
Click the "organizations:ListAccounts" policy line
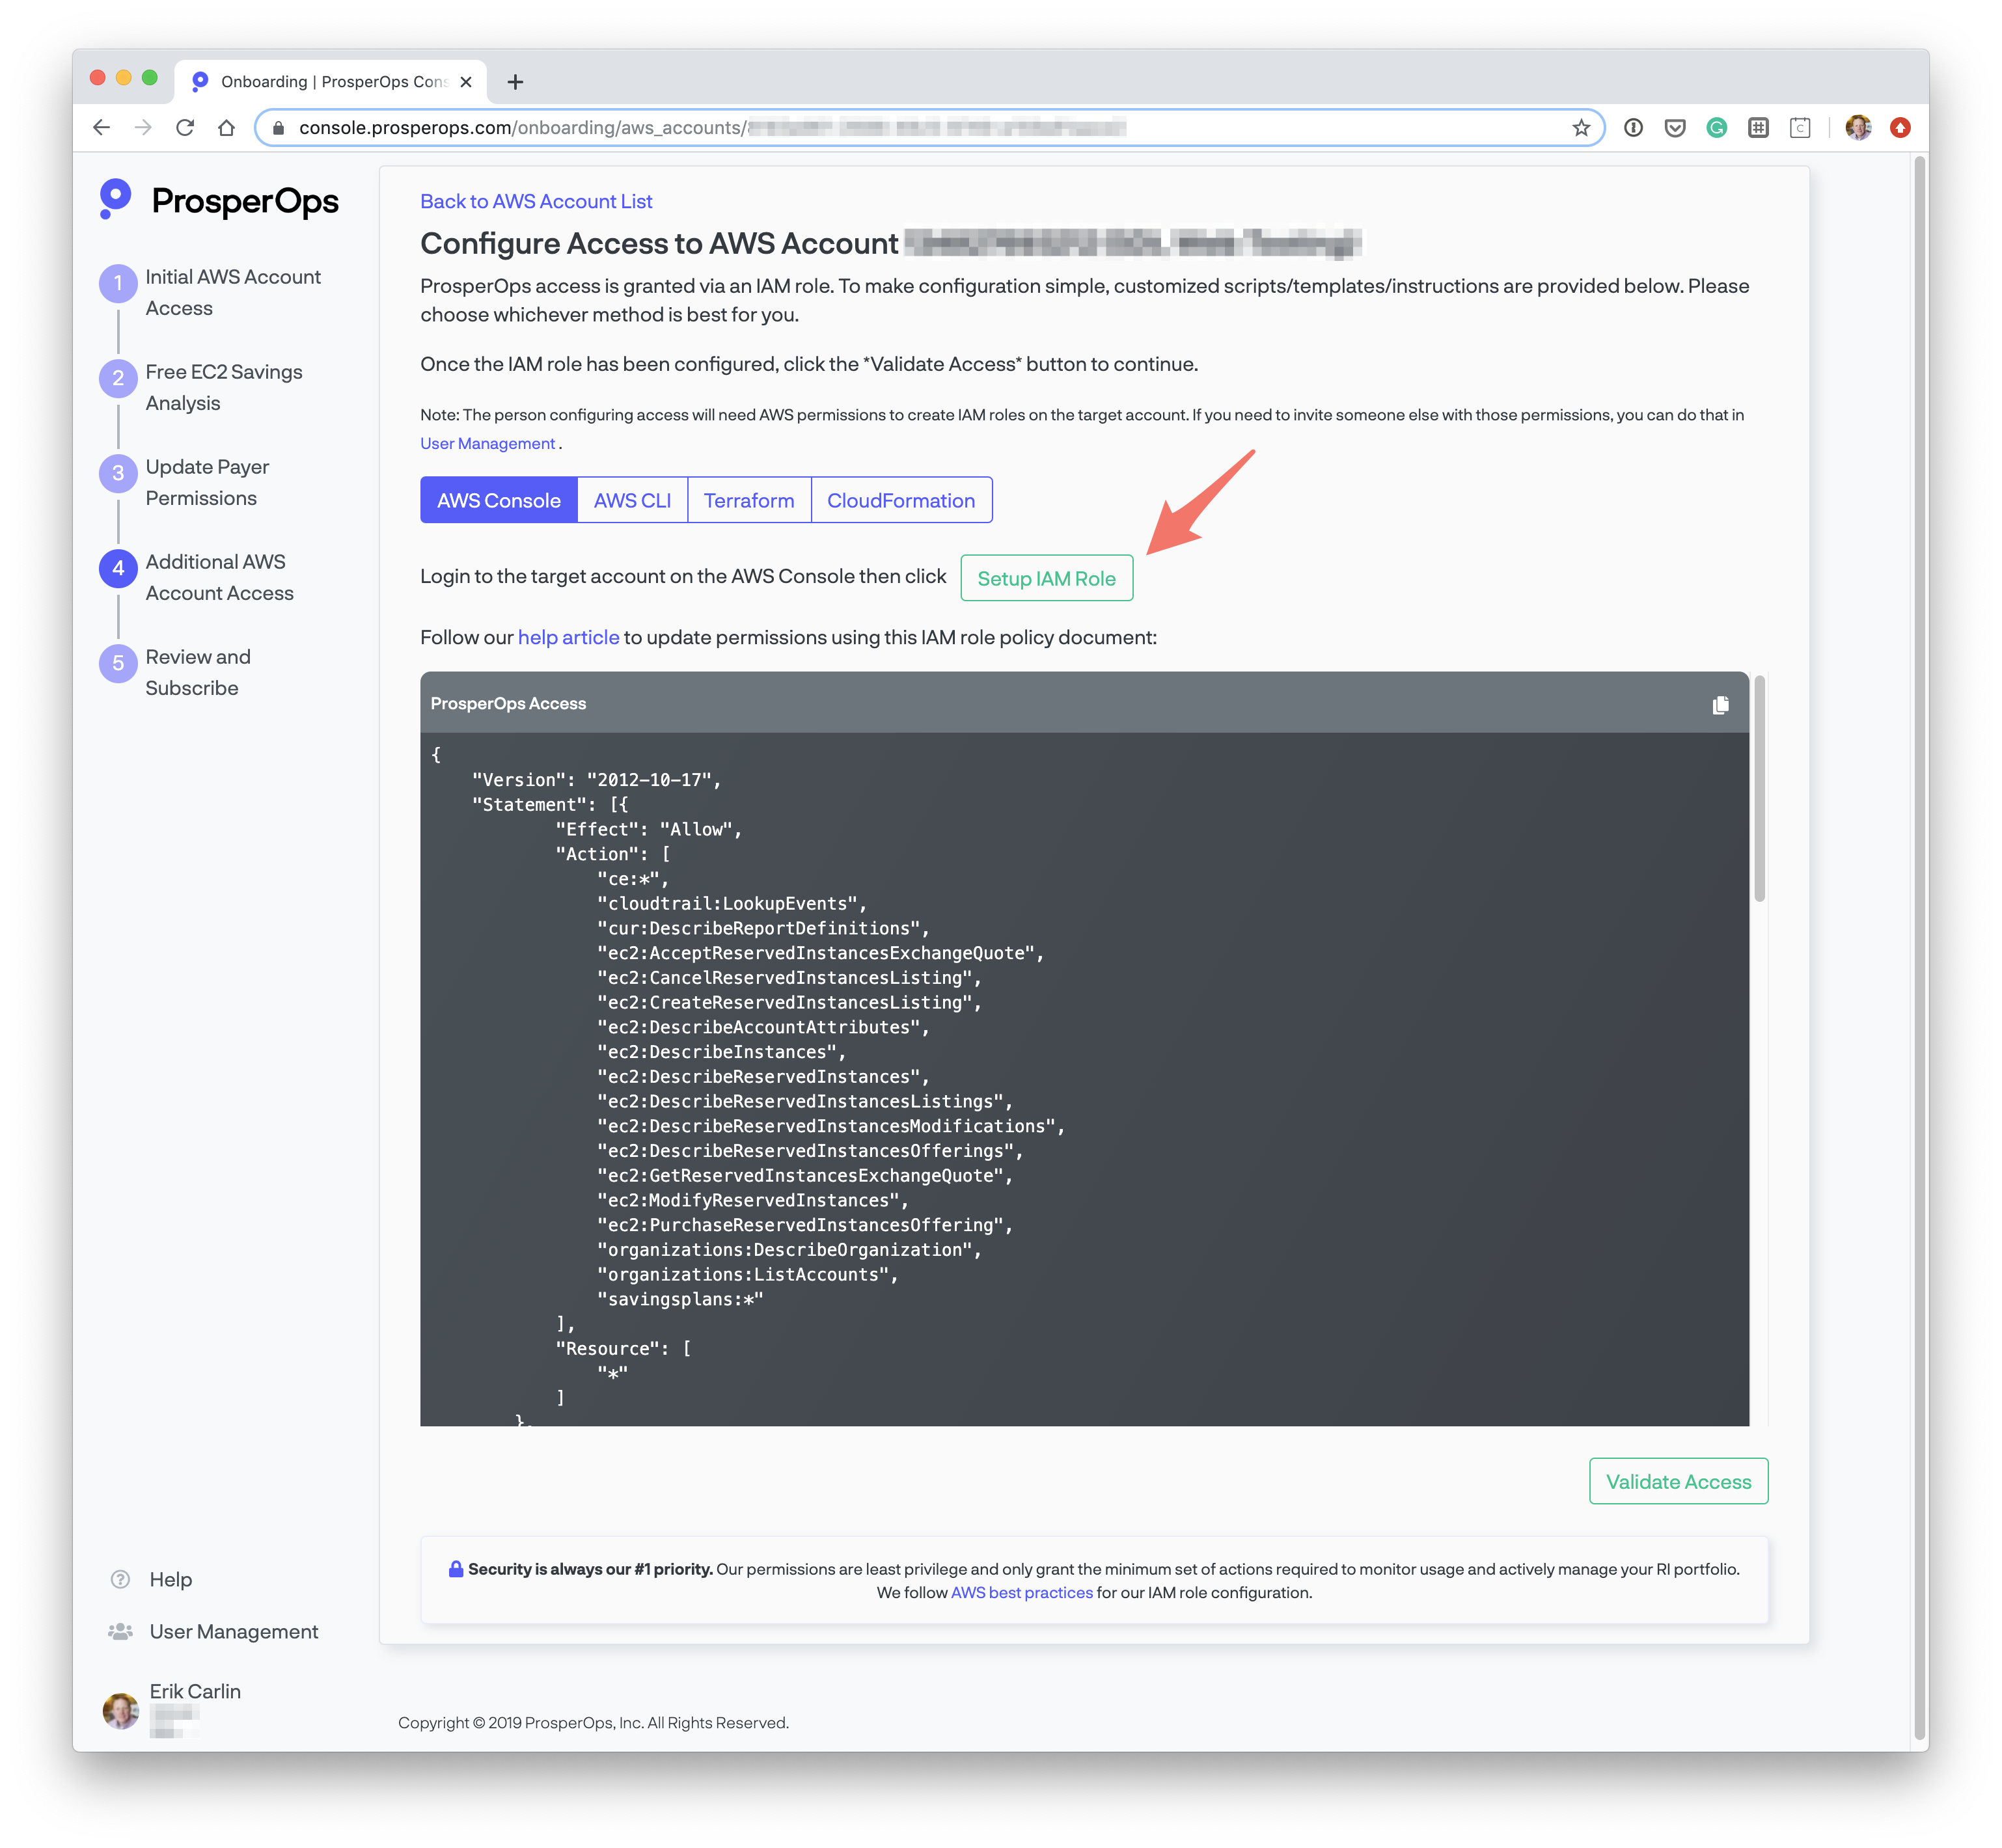[x=747, y=1274]
